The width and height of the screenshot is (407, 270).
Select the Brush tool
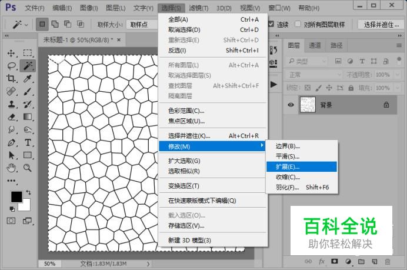click(27, 91)
